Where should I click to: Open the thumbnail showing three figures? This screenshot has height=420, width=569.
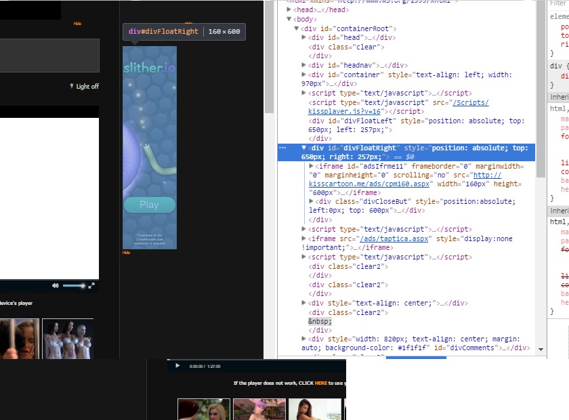tap(68, 339)
